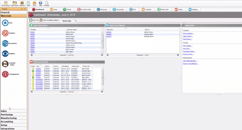The height and width of the screenshot is (130, 242).
Task: Click next-page circle in Items to be Shipped
Action: pos(178,55)
